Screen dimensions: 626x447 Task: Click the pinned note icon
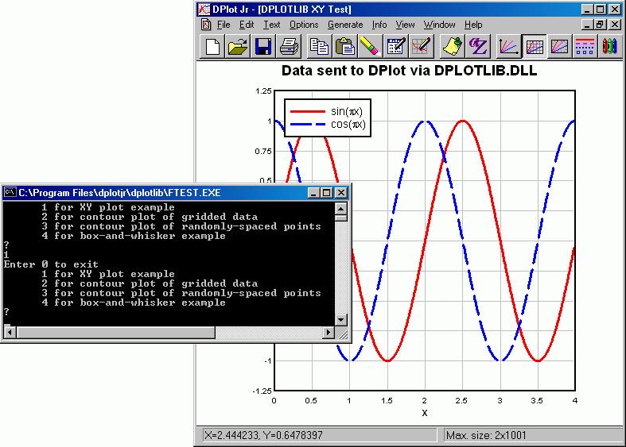tap(453, 46)
